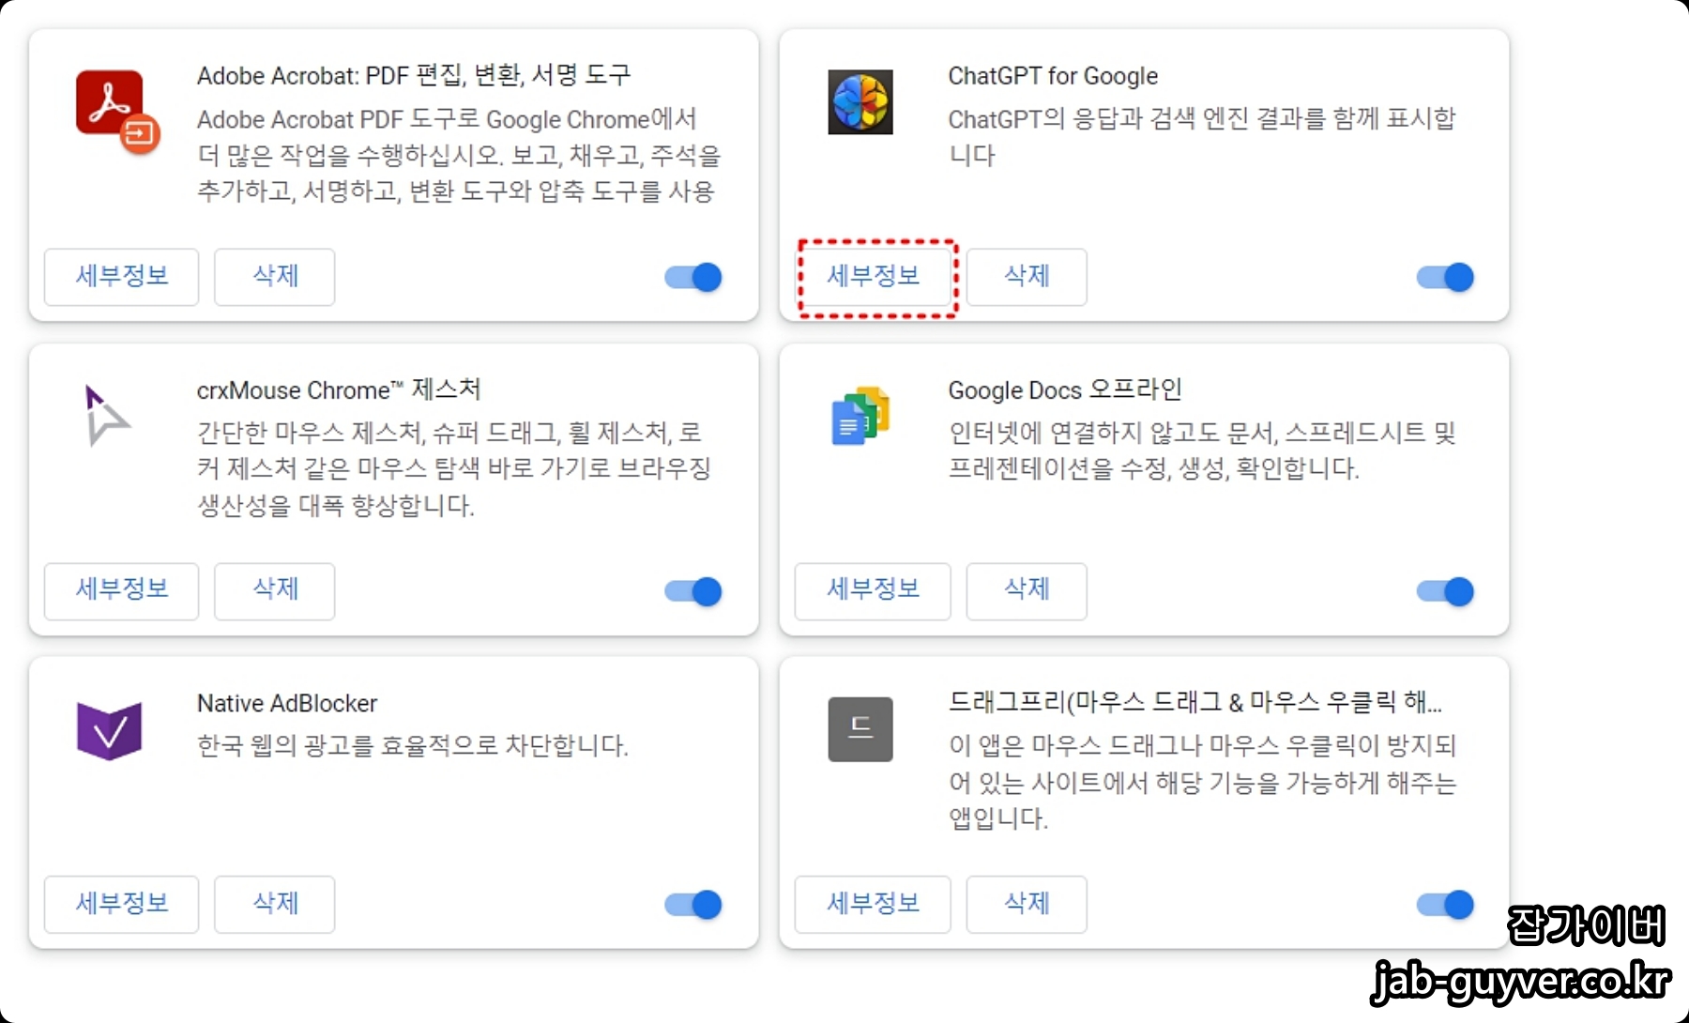Click description starting '간단한 마우스 제스처, 슈퍼 드래그'

(454, 469)
